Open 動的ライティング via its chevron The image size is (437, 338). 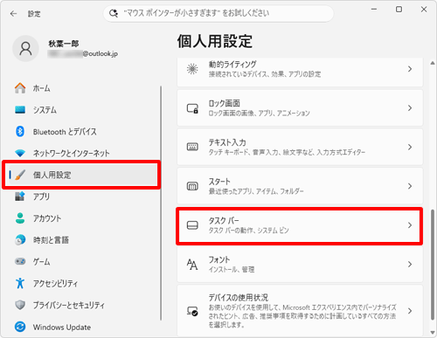[410, 69]
